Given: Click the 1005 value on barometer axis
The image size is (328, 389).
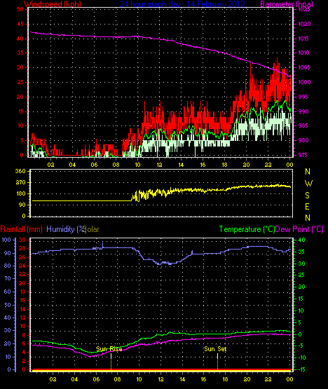Looking at the screenshot, I should click(x=304, y=67).
